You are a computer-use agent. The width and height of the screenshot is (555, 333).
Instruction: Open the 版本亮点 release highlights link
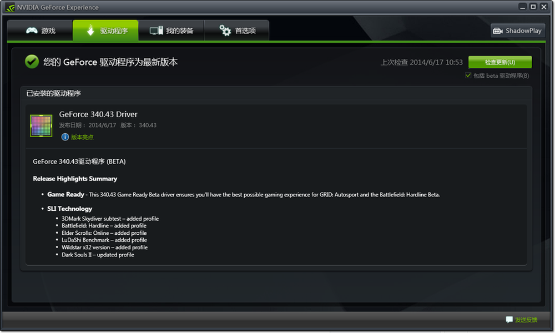[x=82, y=137]
